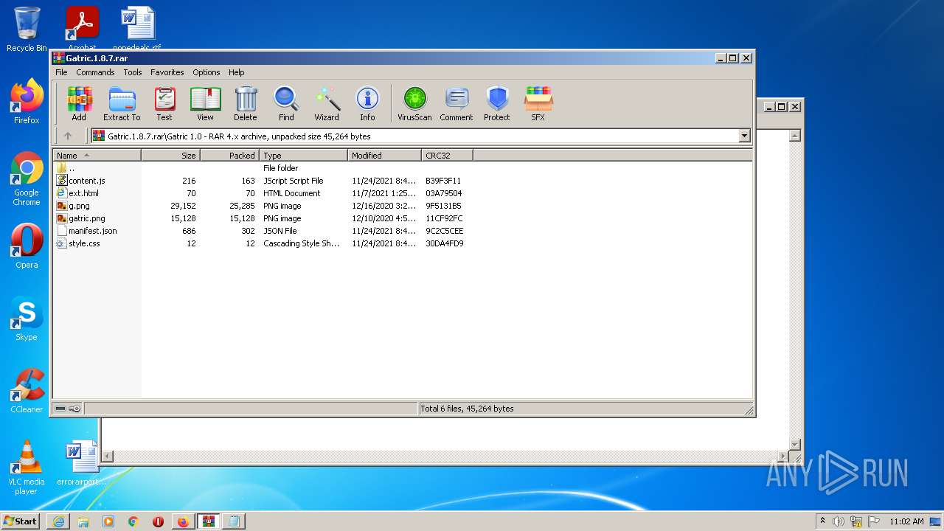Create SFX archive icon
Viewport: 944px width, 531px height.
point(538,104)
